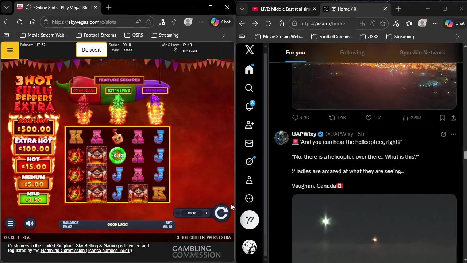The width and height of the screenshot is (467, 263).
Task: Like the post with 11K likes
Action: [x=373, y=118]
